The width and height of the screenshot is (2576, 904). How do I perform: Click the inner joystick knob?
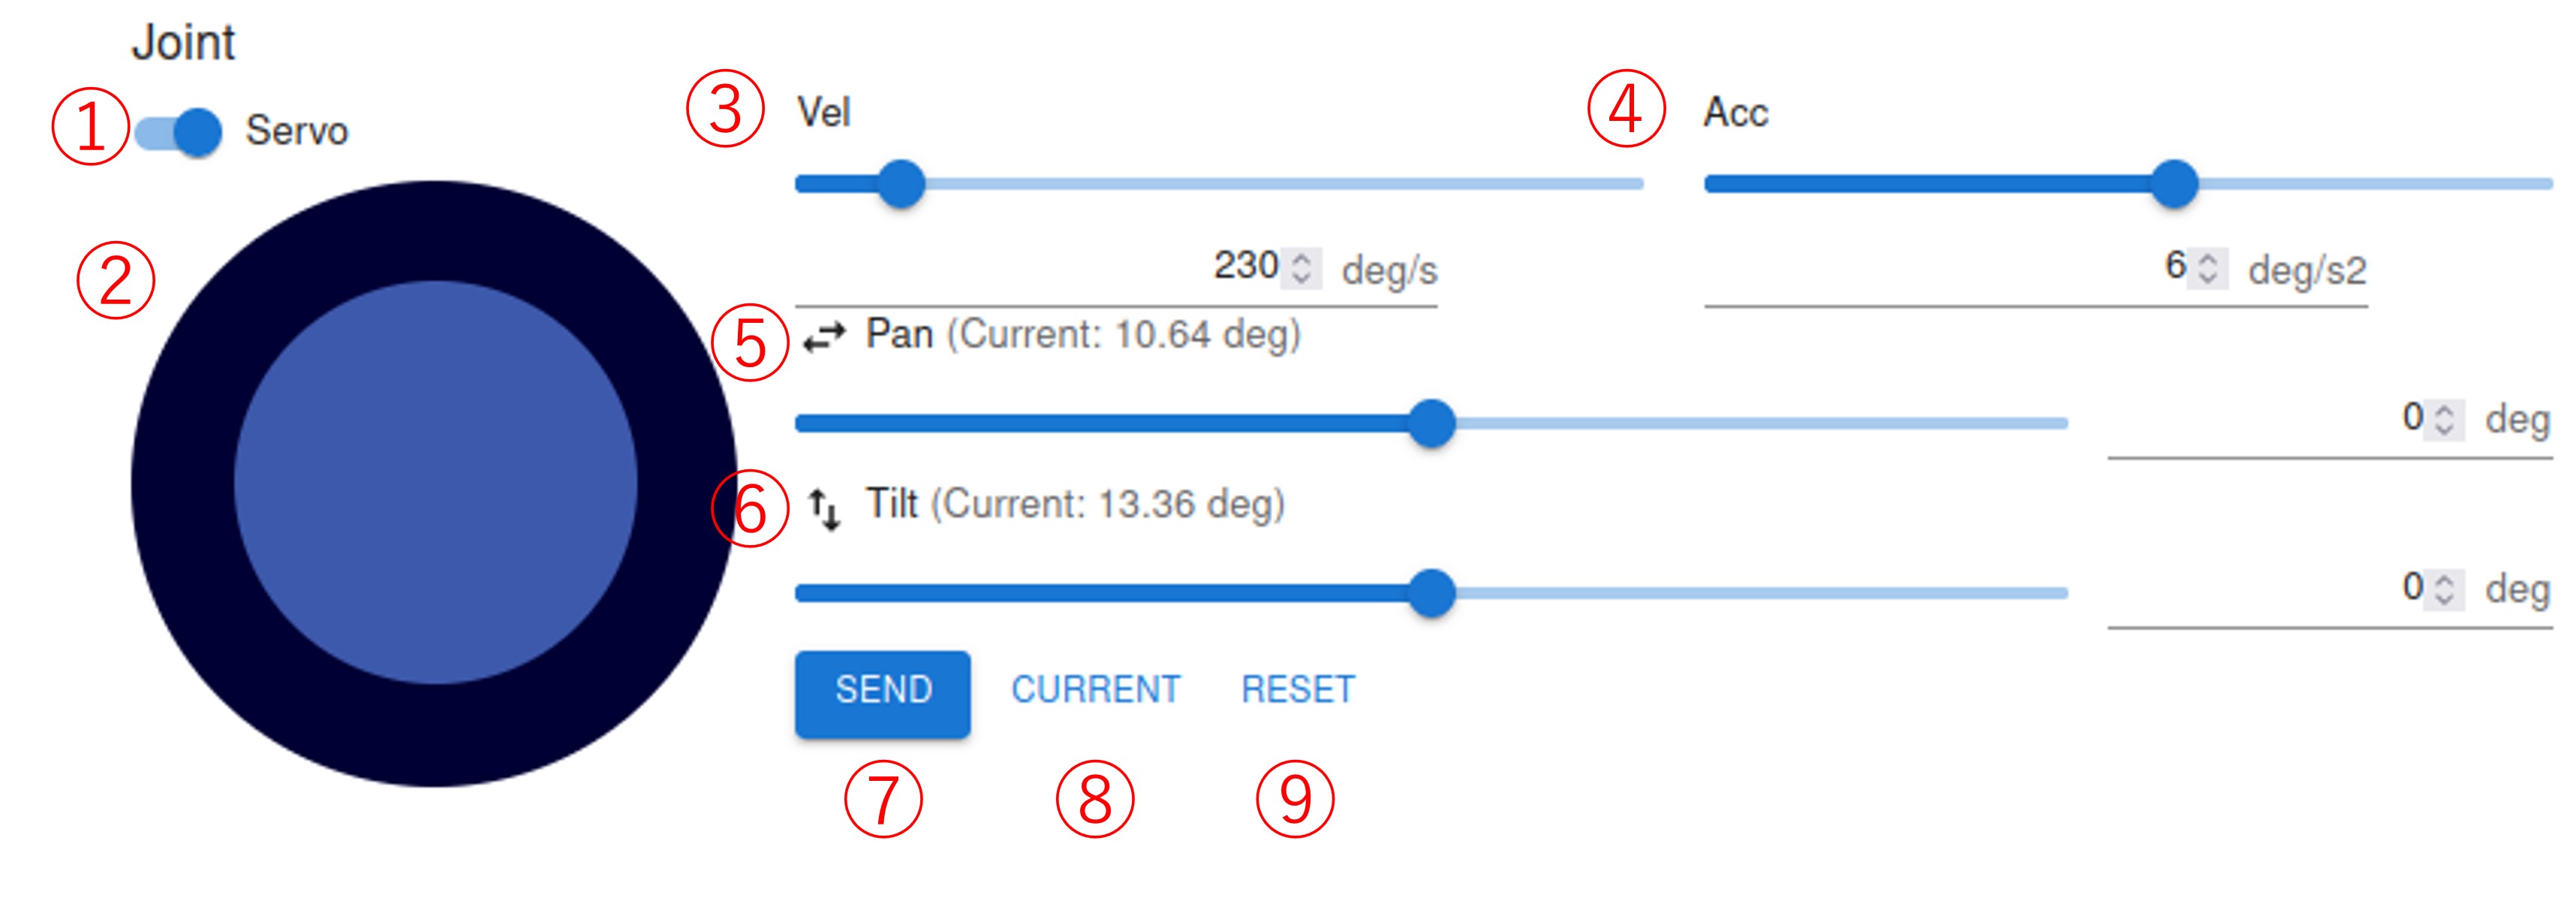point(435,482)
